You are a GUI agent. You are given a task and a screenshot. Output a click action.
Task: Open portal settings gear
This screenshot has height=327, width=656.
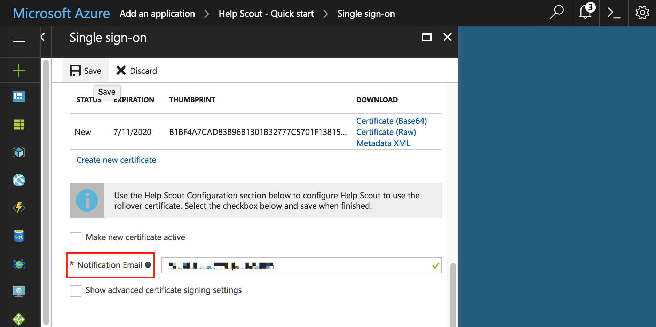click(642, 13)
